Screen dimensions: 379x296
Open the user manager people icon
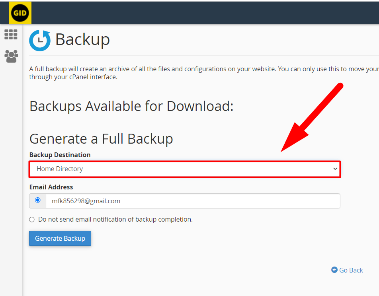click(11, 56)
